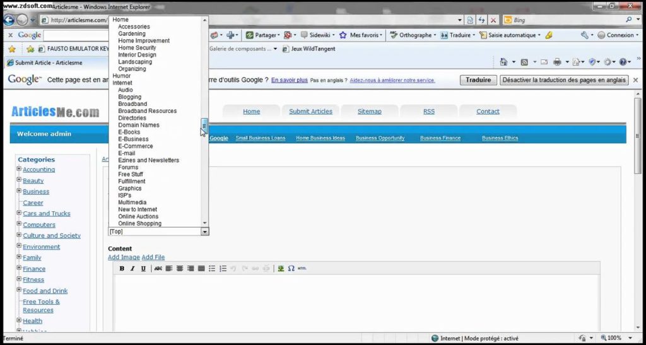Click inside the Content editor text area
The image size is (646, 345).
(356, 303)
